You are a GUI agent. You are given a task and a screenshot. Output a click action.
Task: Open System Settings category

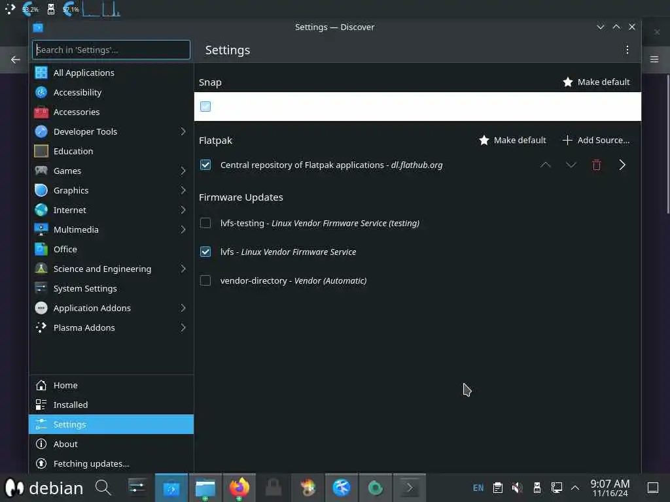pos(111,288)
